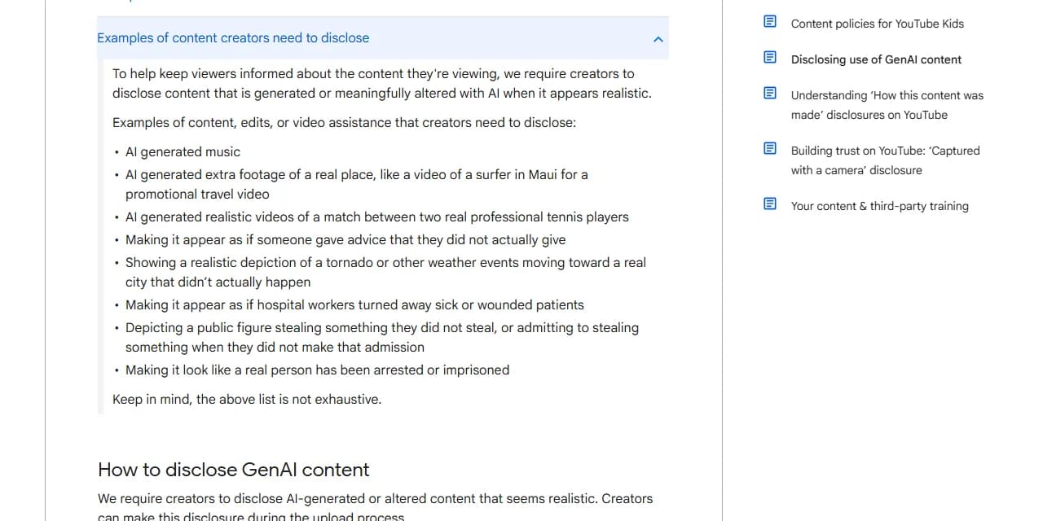The image size is (1043, 521).
Task: Click the 'Keep in mind, the above list is not exhaustive' note
Action: [247, 399]
